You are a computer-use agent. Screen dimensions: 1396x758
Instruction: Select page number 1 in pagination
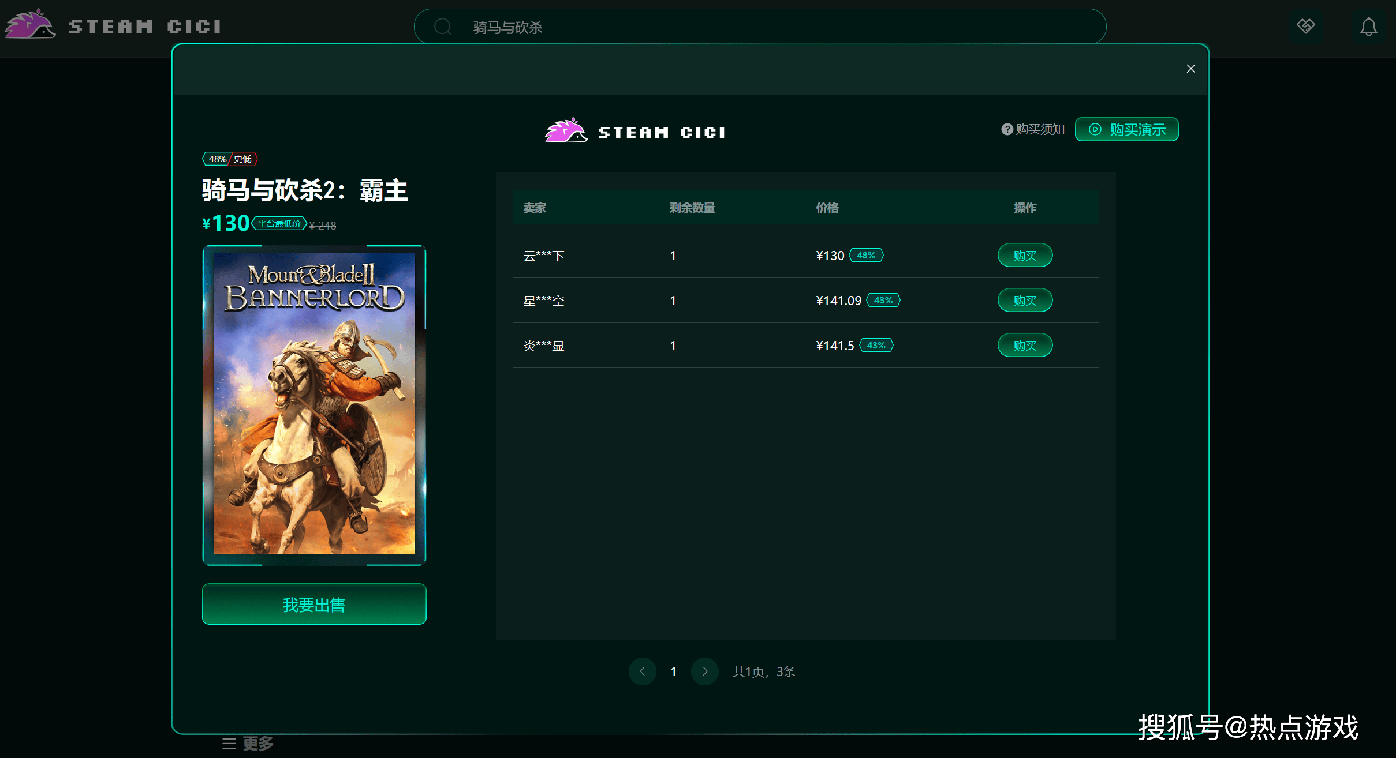673,671
